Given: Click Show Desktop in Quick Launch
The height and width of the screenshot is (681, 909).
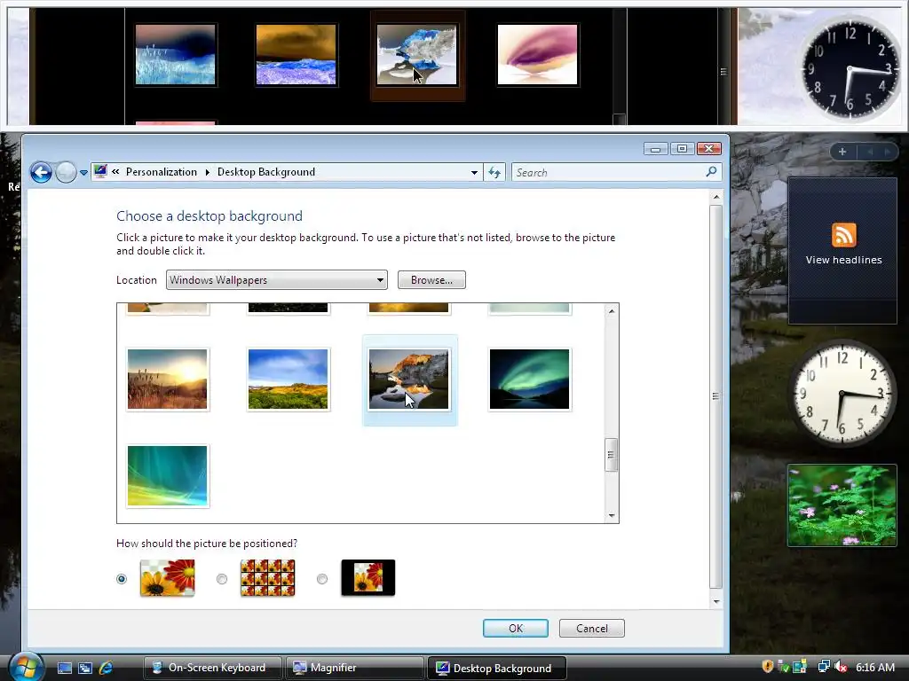Looking at the screenshot, I should (64, 668).
